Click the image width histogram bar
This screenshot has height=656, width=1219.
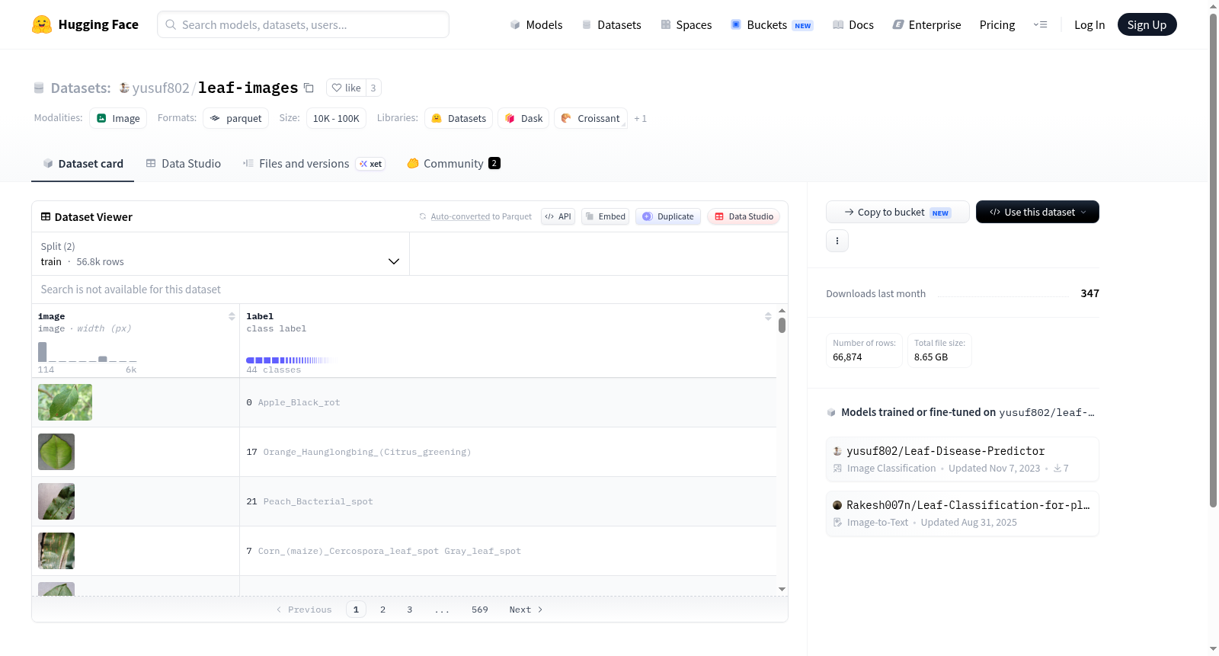43,352
